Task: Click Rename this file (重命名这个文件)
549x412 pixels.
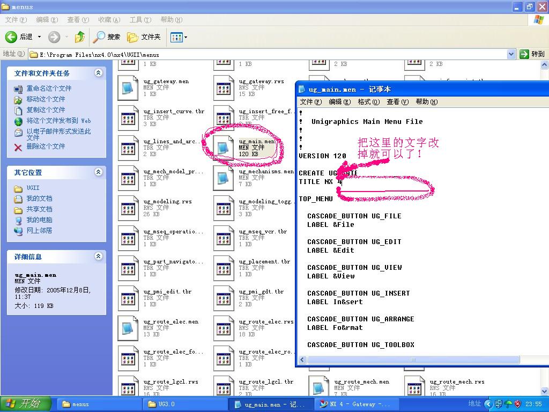Action: click(49, 89)
